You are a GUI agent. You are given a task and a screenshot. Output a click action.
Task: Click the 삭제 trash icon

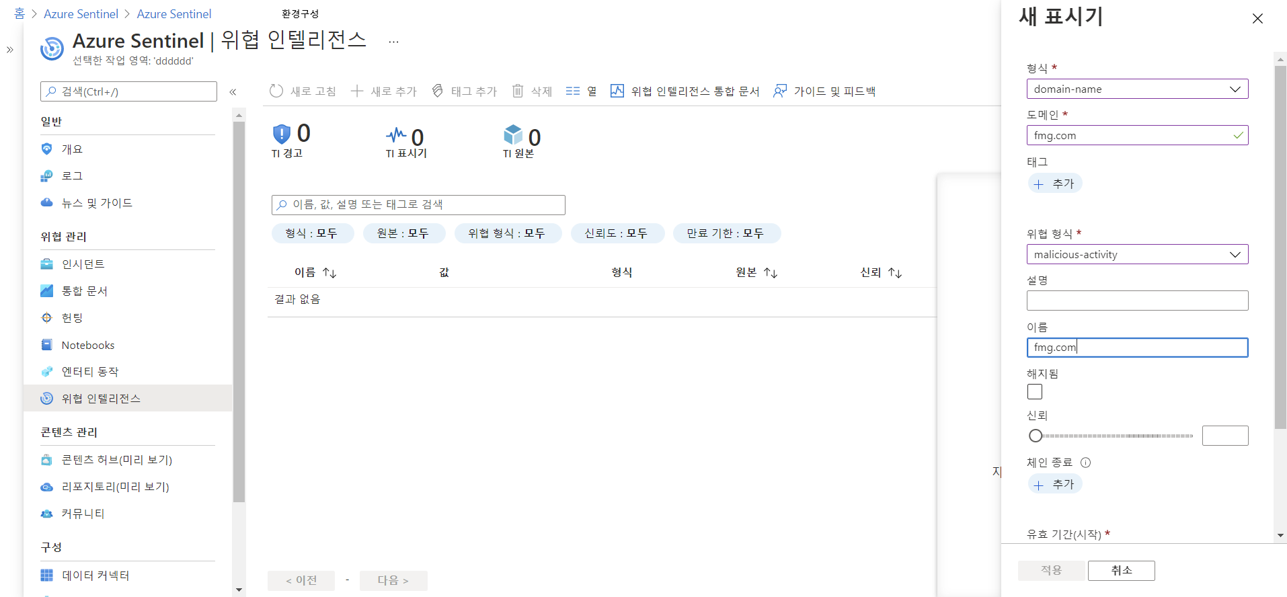[x=518, y=91]
